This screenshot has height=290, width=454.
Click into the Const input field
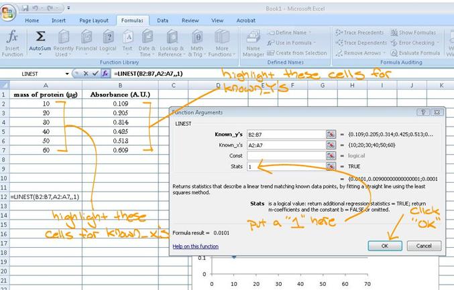point(286,155)
